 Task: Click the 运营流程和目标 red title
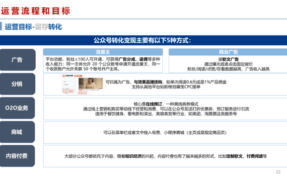click(x=36, y=11)
